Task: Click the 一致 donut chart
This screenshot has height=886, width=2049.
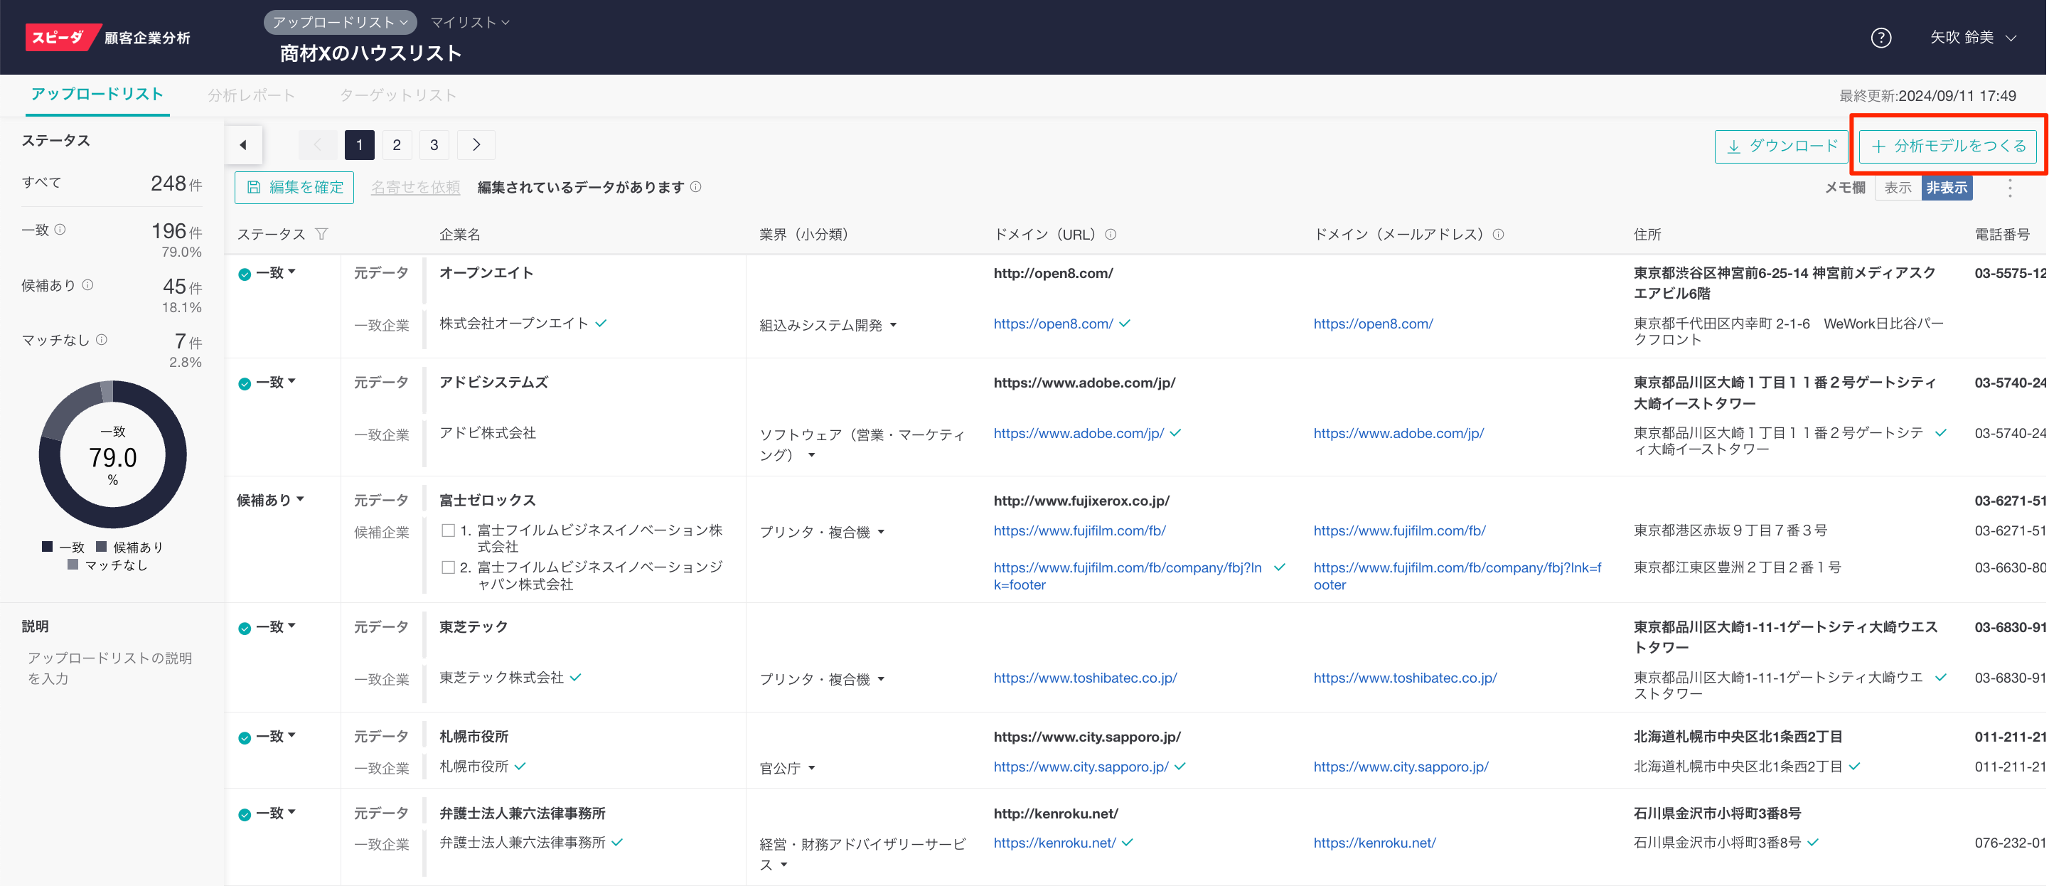Action: tap(113, 455)
